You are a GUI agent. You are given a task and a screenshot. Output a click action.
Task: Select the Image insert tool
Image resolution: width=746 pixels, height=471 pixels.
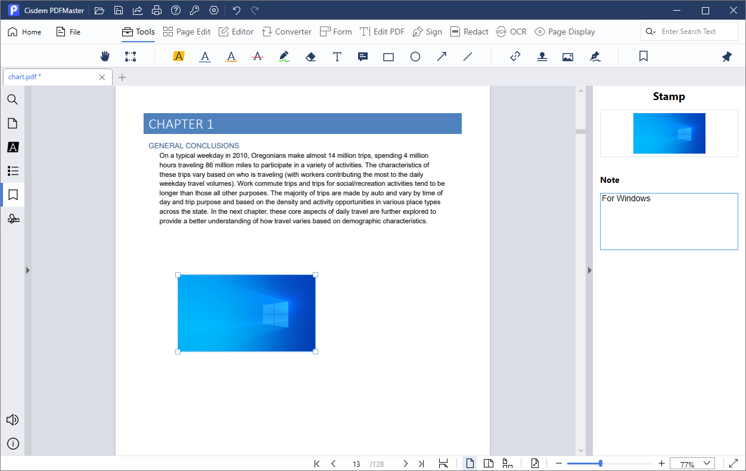pos(568,57)
